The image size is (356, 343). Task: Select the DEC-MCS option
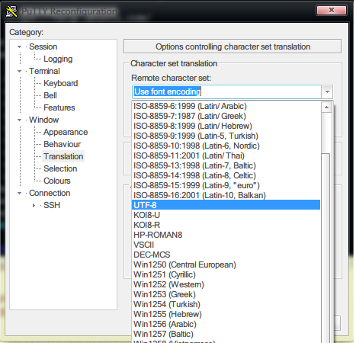click(226, 255)
